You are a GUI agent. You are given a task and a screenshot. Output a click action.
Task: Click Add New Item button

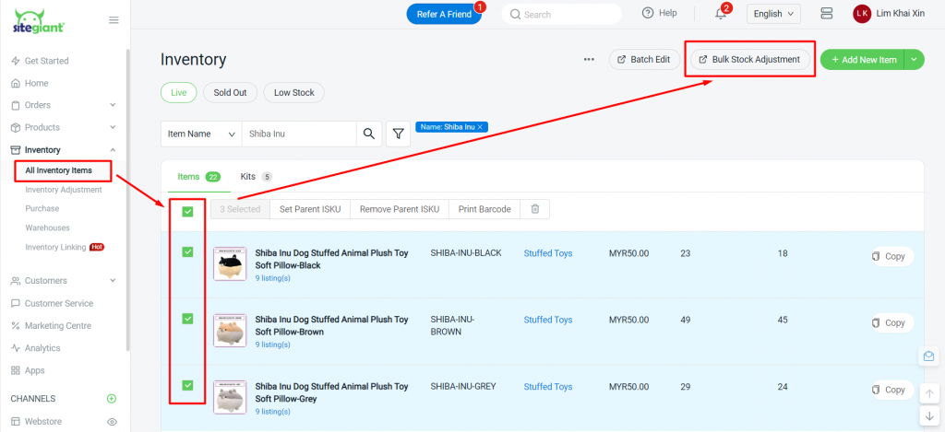coord(863,60)
